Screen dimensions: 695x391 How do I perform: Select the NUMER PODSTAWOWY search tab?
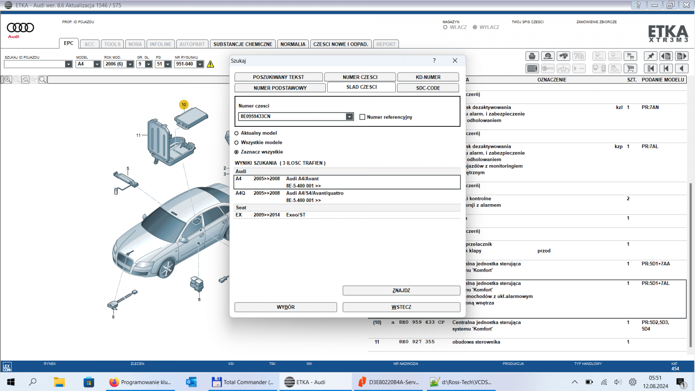(280, 88)
